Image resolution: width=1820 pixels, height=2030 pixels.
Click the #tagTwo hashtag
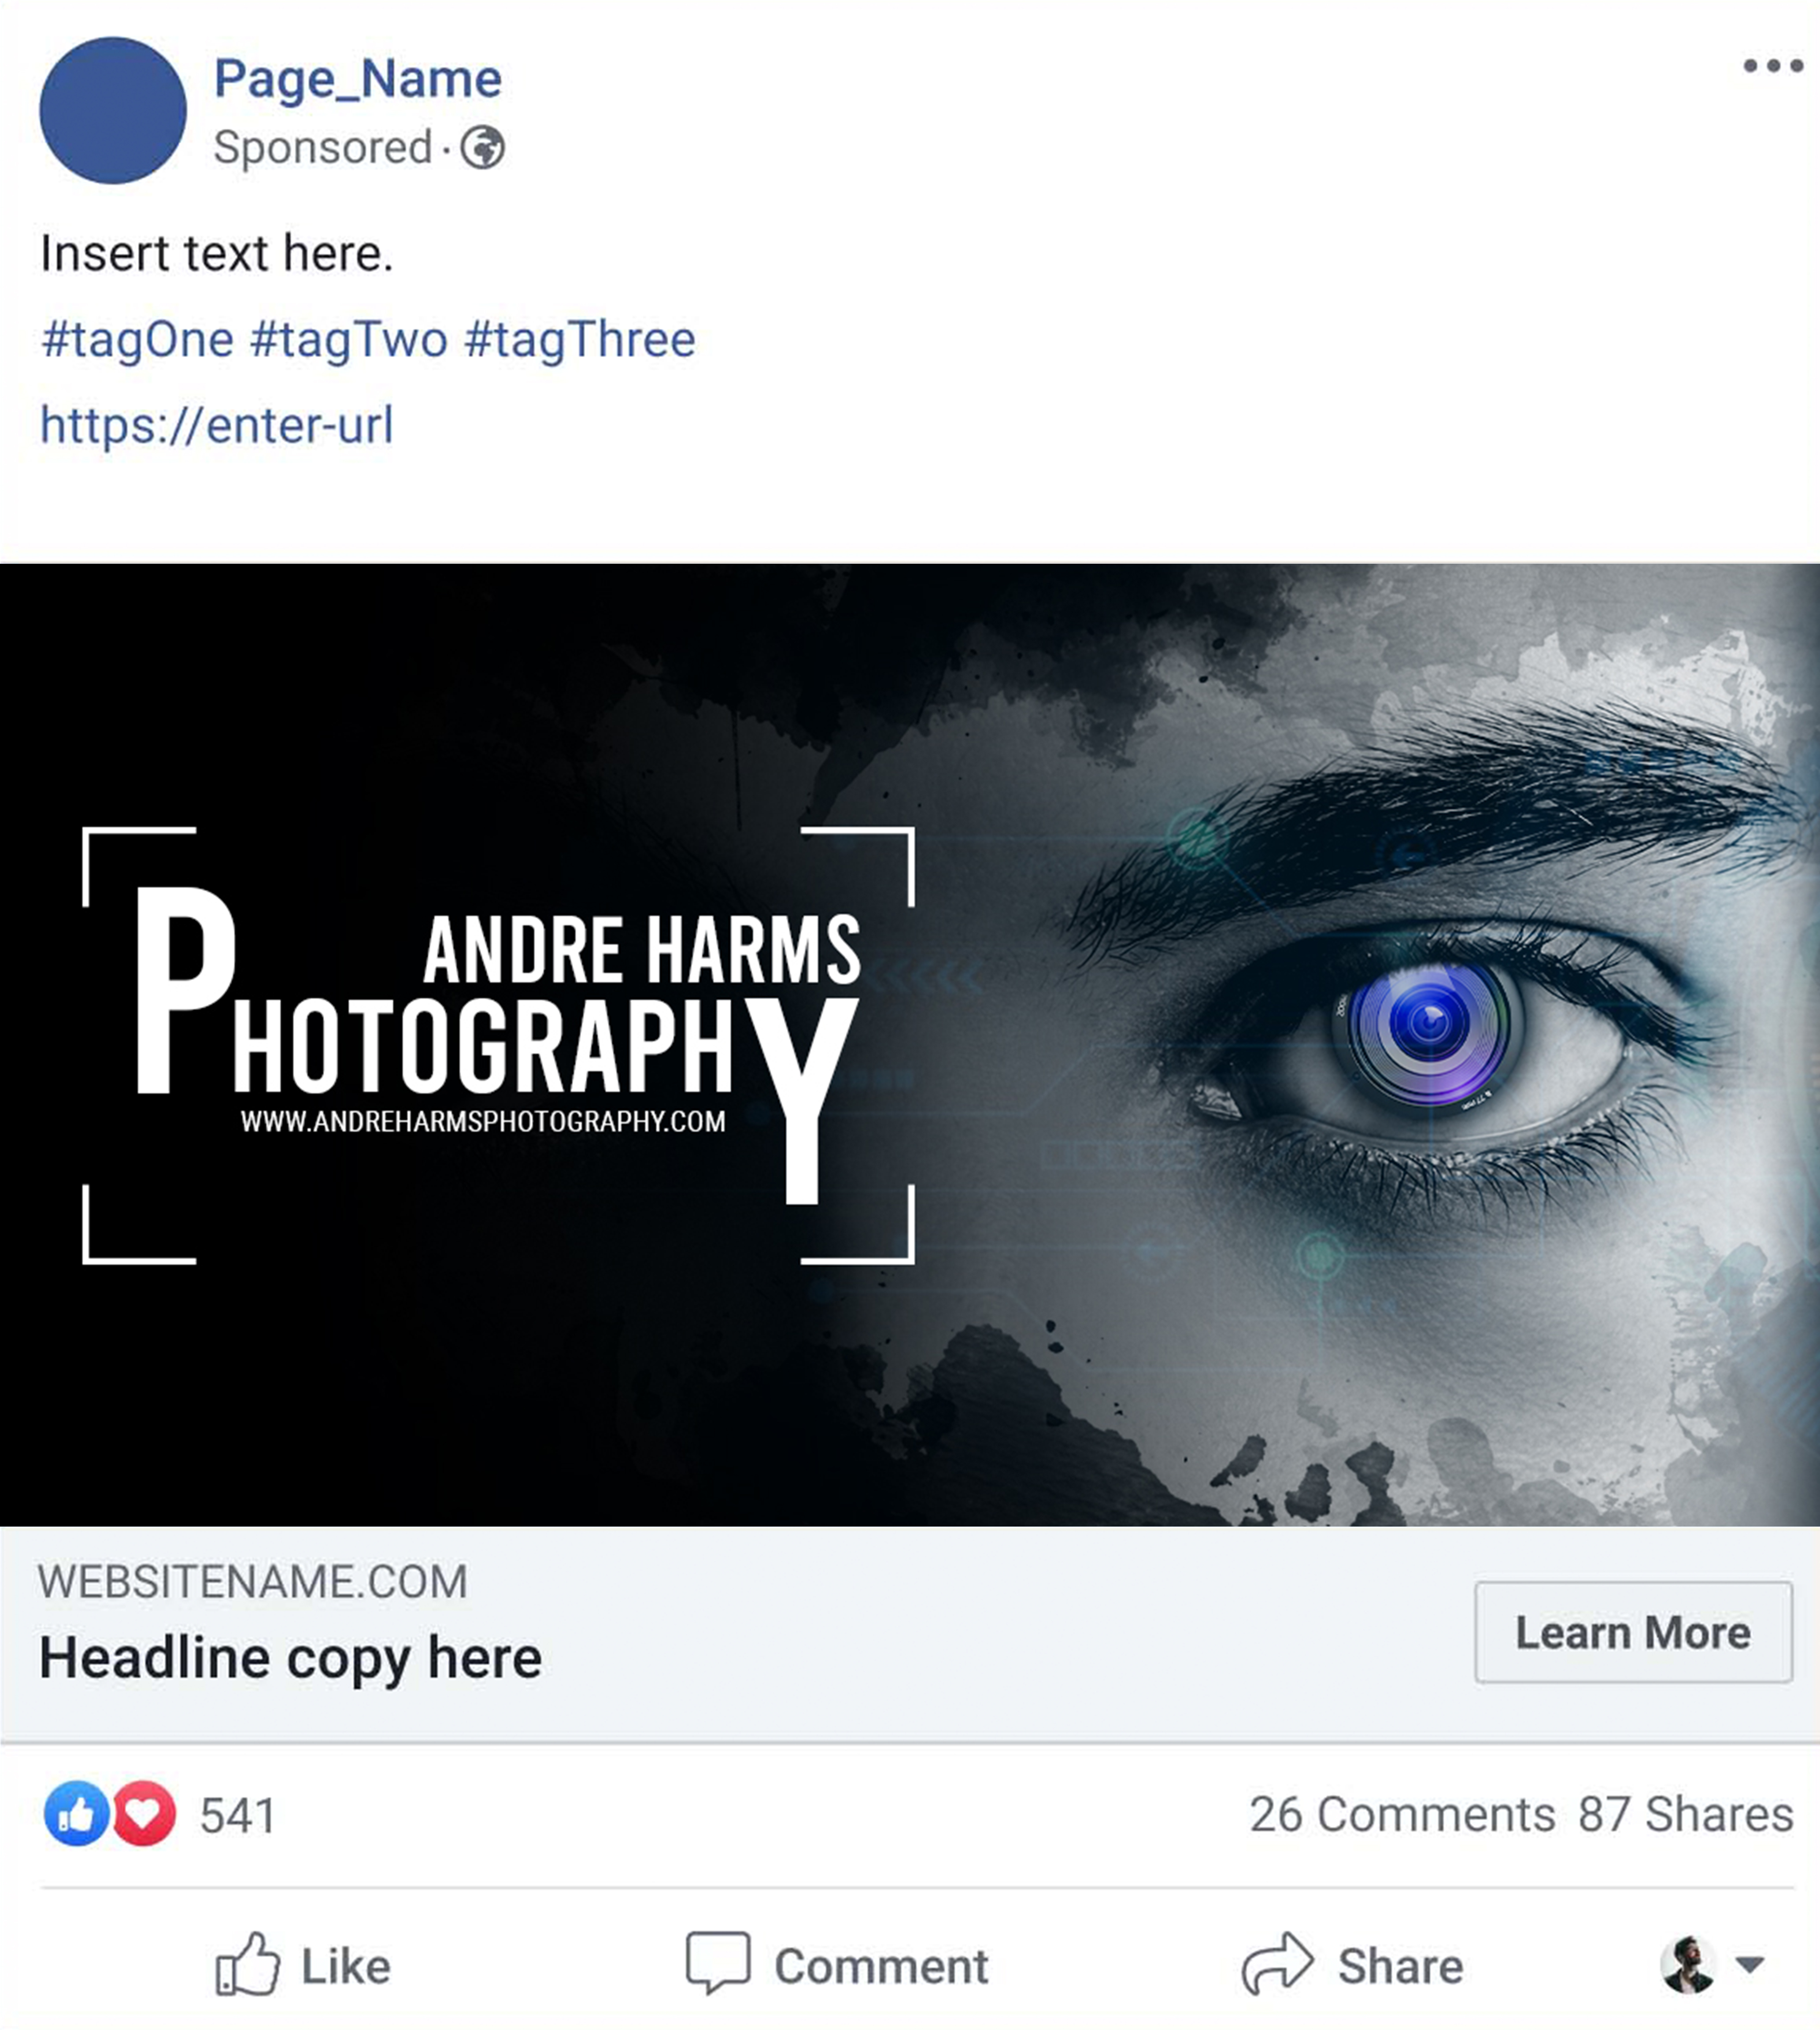tap(349, 339)
